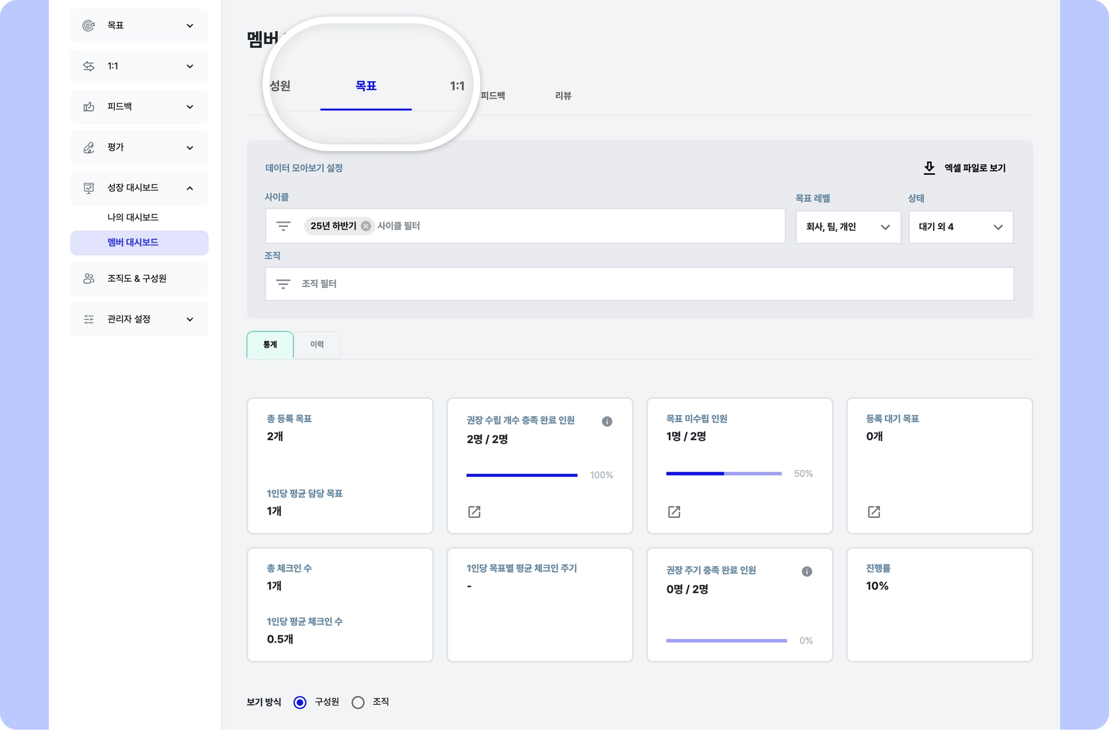Click the 목표 미수립 인원 progress bar
Viewport: 1109px width, 730px height.
pos(723,473)
